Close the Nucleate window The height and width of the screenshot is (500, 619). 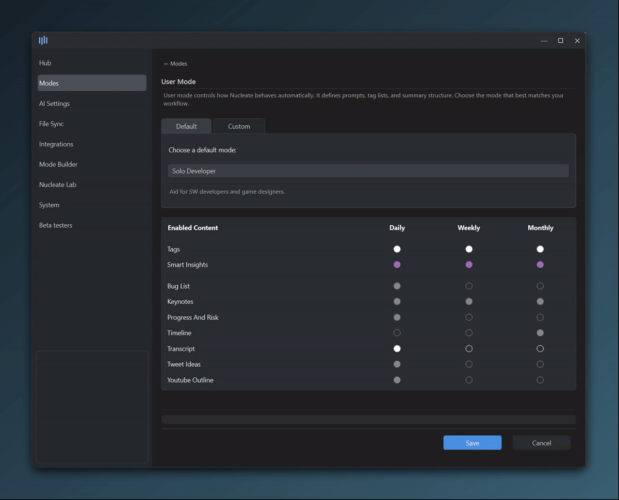pyautogui.click(x=577, y=41)
